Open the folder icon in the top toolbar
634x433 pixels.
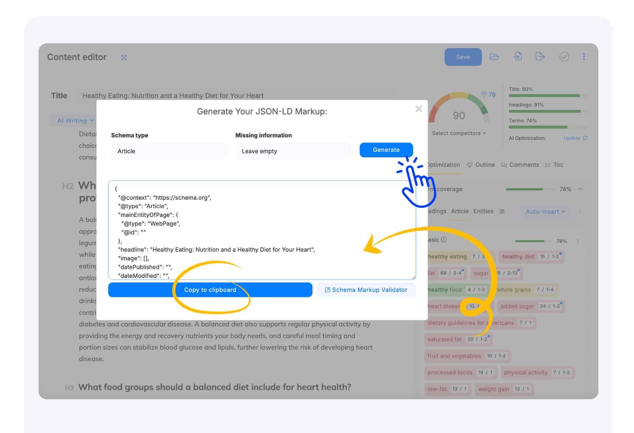click(494, 56)
